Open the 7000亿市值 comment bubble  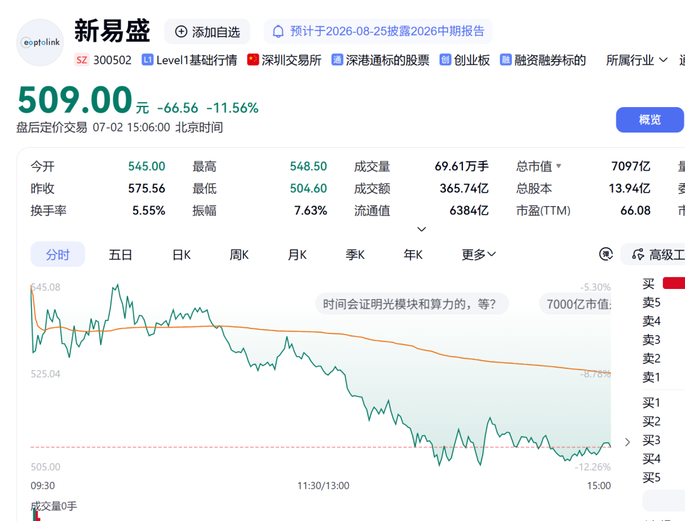575,304
